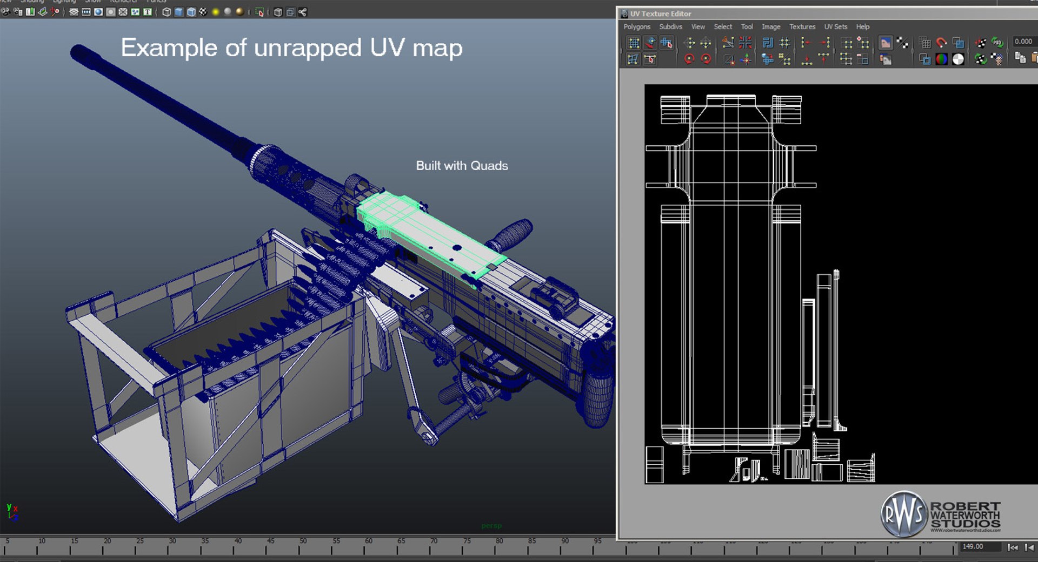
Task: Toggle pixel snap magnet icon
Action: click(942, 43)
